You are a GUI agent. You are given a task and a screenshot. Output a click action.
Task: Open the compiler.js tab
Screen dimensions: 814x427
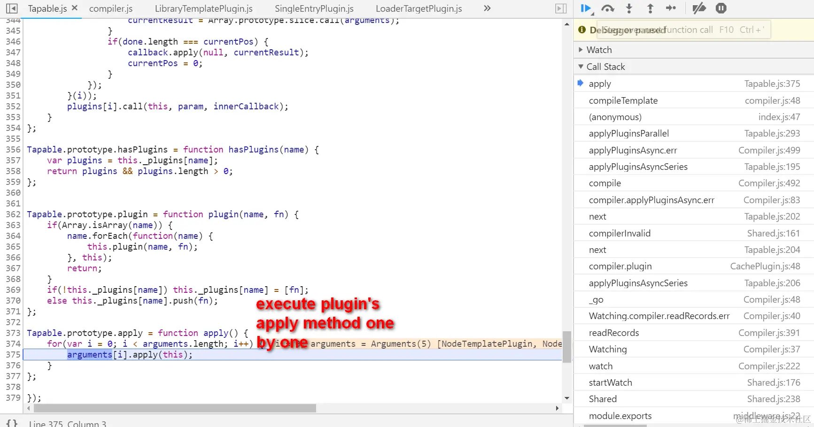(111, 8)
